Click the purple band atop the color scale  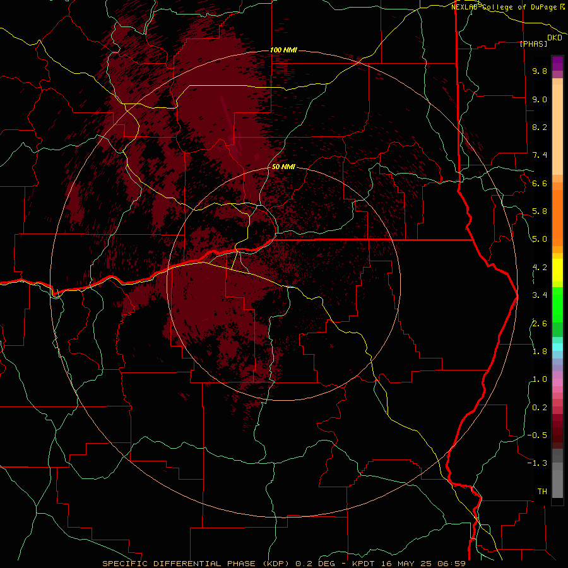(x=557, y=63)
